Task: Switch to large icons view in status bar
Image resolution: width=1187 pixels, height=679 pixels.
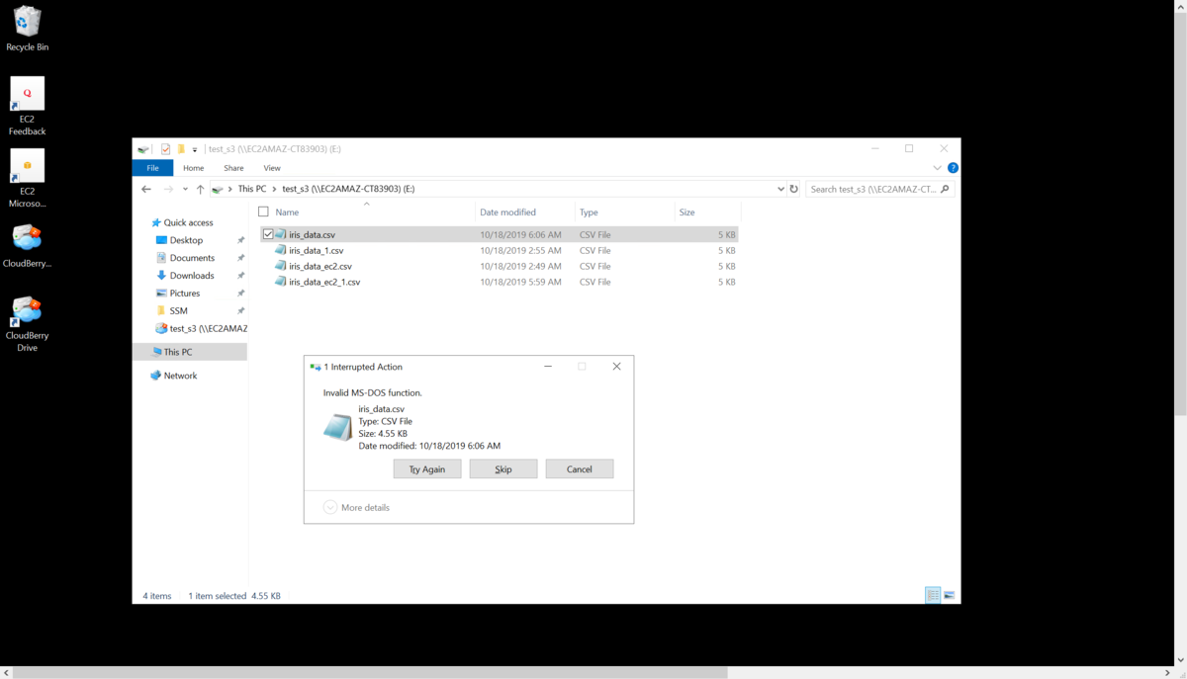Action: point(950,595)
